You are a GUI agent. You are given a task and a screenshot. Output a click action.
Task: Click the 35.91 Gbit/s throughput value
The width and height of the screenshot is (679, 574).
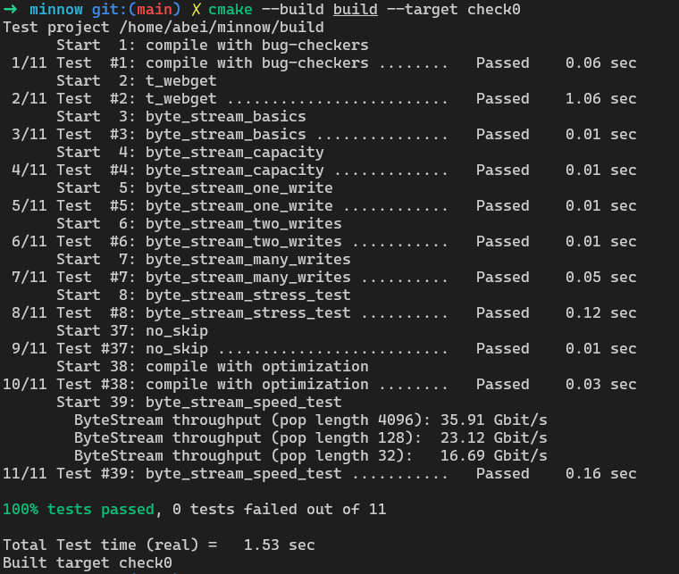tap(494, 420)
